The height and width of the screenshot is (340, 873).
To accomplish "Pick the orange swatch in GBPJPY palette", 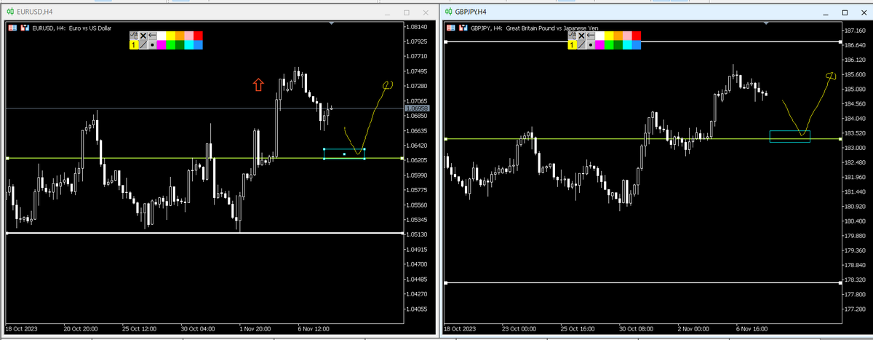I will [x=618, y=36].
